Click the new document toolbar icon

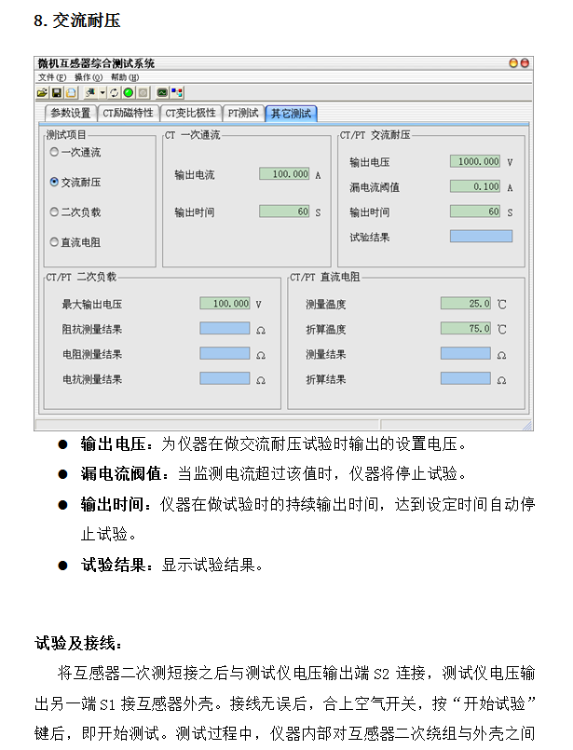pos(71,93)
